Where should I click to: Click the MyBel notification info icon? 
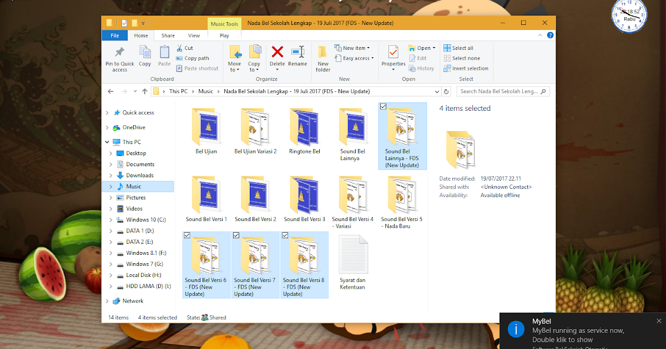coord(516,330)
